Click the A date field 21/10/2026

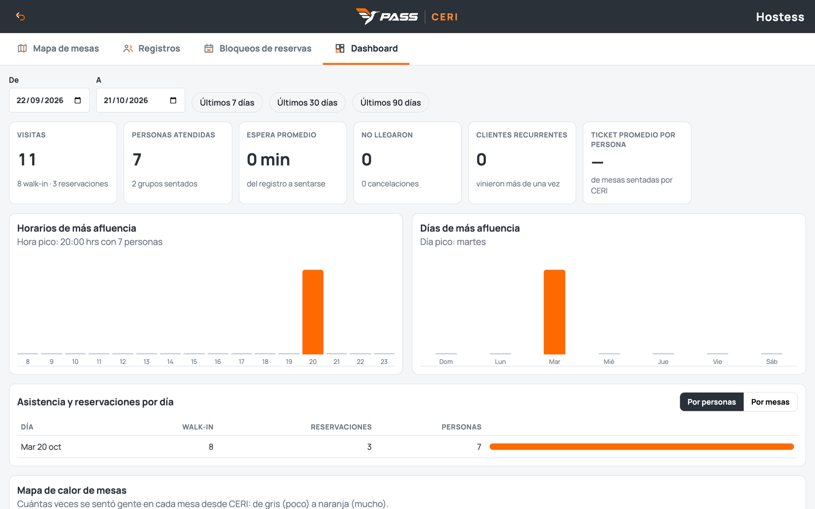coord(141,100)
